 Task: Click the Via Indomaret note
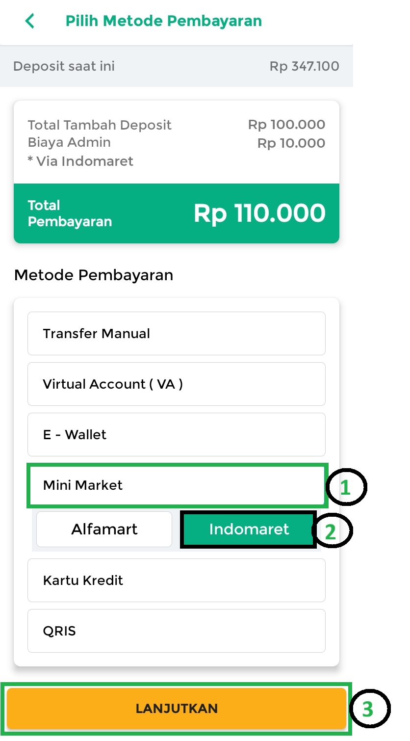point(81,161)
